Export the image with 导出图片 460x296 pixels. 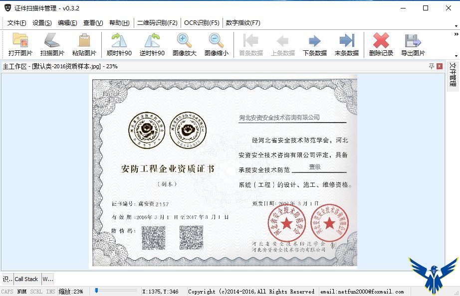413,44
